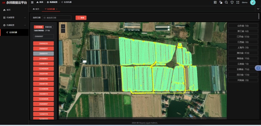Open 在线机器 in the sidebar

pos(14,32)
